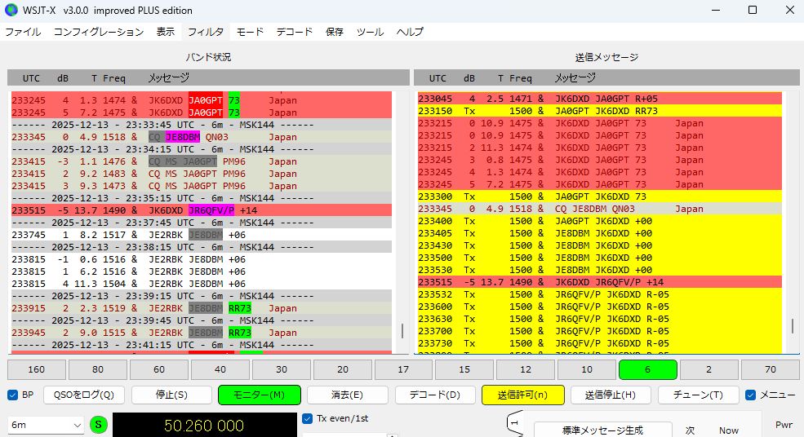Viewport: 804px width, 437px height.
Task: Click the 233945 JE2RBK JE8DBM RR73 row
Action: pyautogui.click(x=202, y=333)
